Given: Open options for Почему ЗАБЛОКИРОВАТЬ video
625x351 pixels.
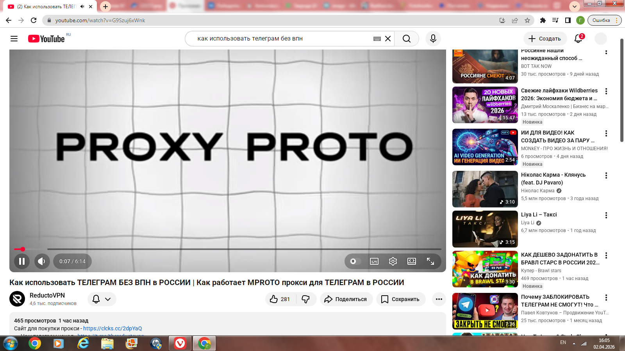Looking at the screenshot, I should 606,298.
